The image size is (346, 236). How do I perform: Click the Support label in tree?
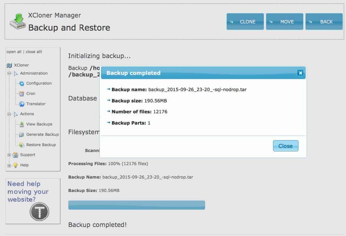pyautogui.click(x=28, y=155)
